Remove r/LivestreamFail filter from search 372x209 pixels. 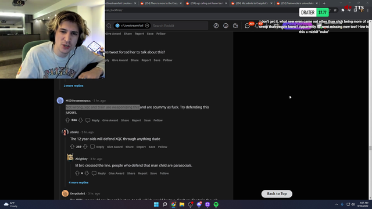click(147, 26)
